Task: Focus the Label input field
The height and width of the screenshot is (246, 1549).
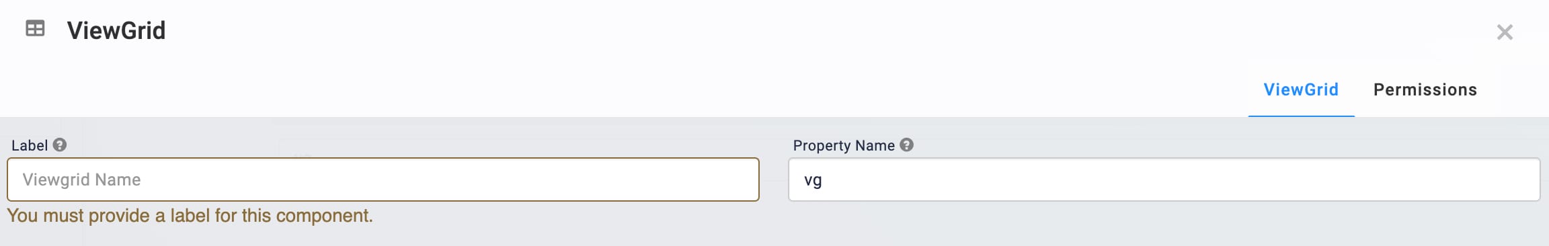Action: coord(383,179)
